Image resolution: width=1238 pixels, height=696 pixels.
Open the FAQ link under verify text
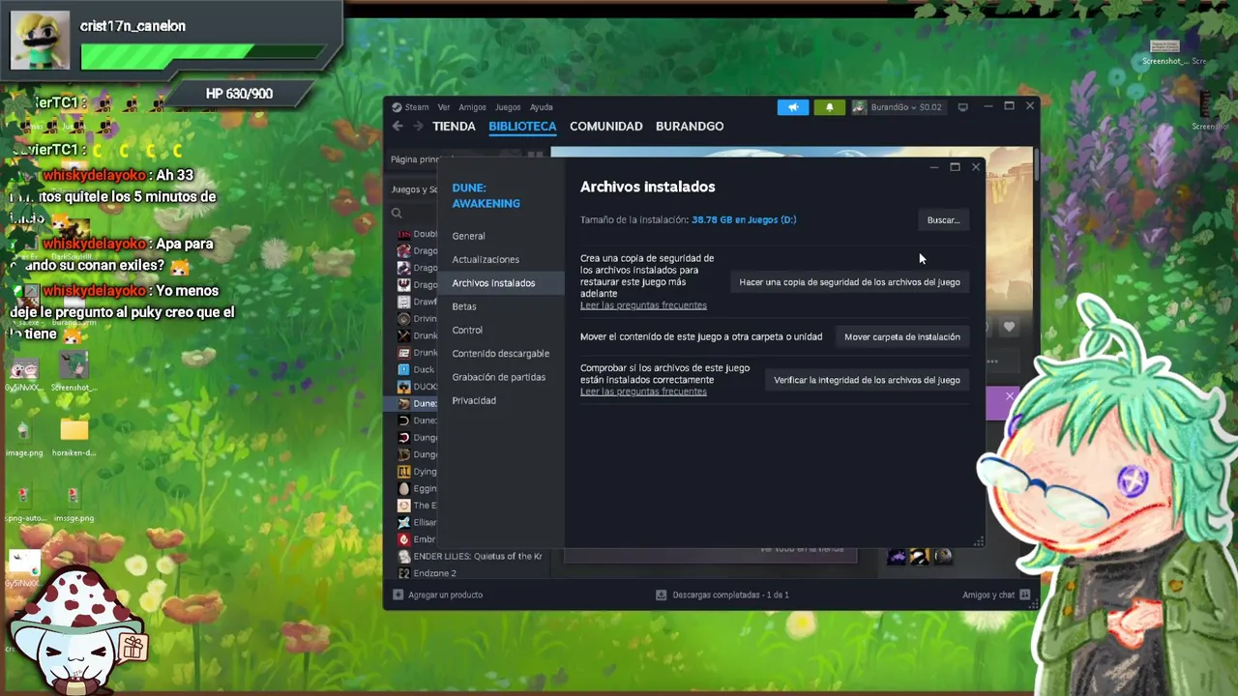point(643,391)
